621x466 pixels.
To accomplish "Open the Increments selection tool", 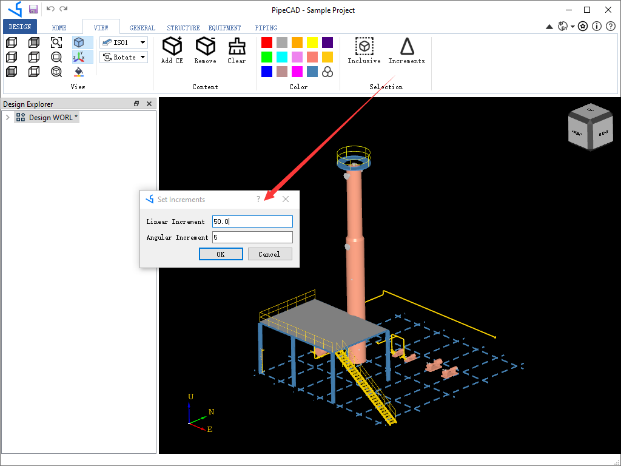I will [406, 50].
